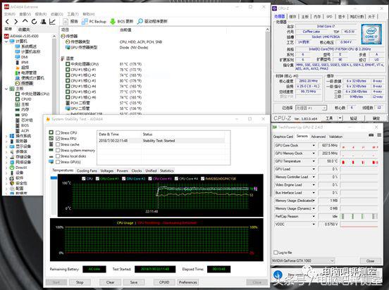Toggle the CPU Core #1 graph checkbox
The height and width of the screenshot is (290, 389).
[x=97, y=179]
